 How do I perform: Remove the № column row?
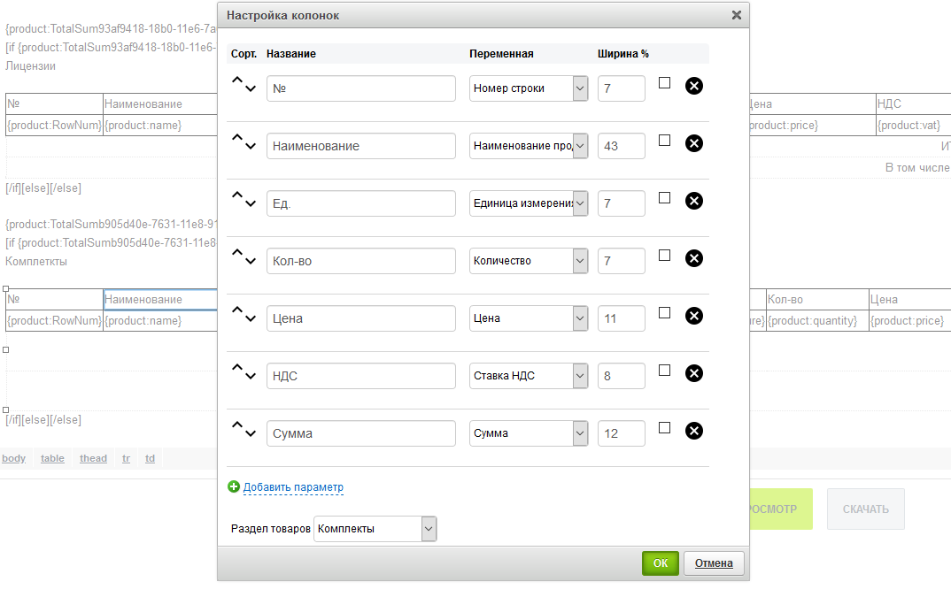click(x=694, y=86)
